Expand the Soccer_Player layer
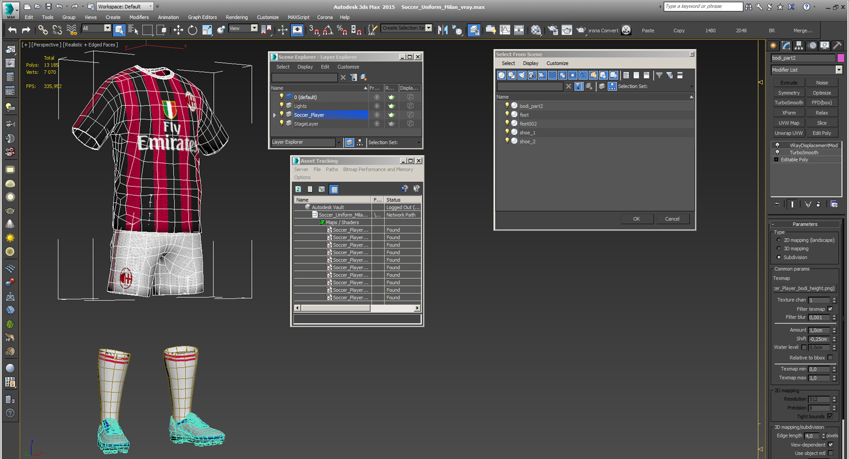 (x=275, y=115)
